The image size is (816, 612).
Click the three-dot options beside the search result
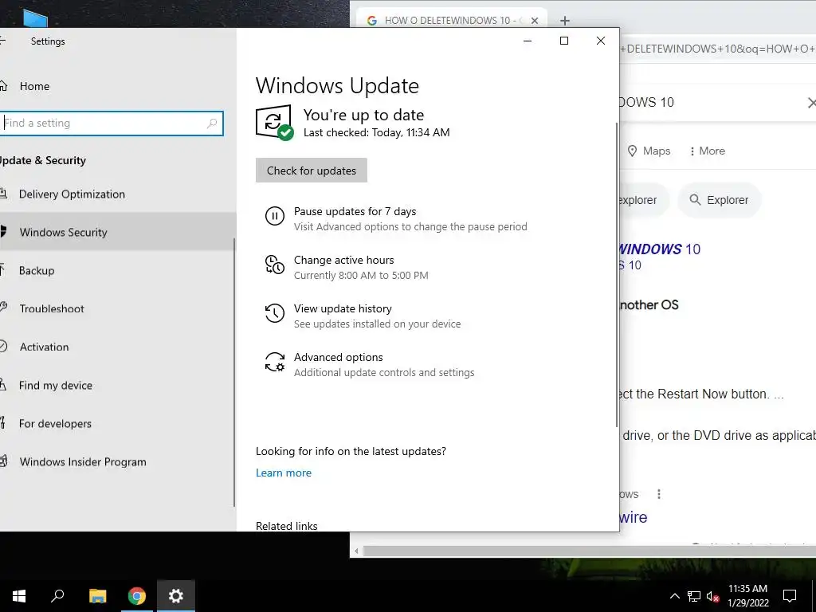pos(659,494)
